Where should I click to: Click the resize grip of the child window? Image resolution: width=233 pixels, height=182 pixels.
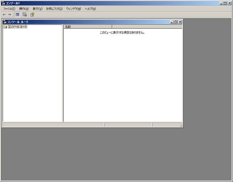pos(181,125)
